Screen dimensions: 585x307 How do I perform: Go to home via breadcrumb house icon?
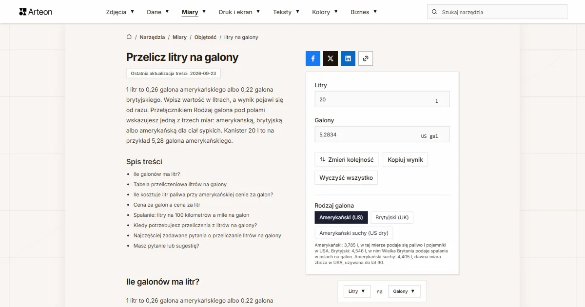pyautogui.click(x=129, y=37)
